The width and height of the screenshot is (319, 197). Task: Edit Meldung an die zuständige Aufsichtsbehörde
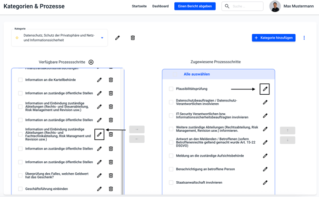click(x=265, y=156)
